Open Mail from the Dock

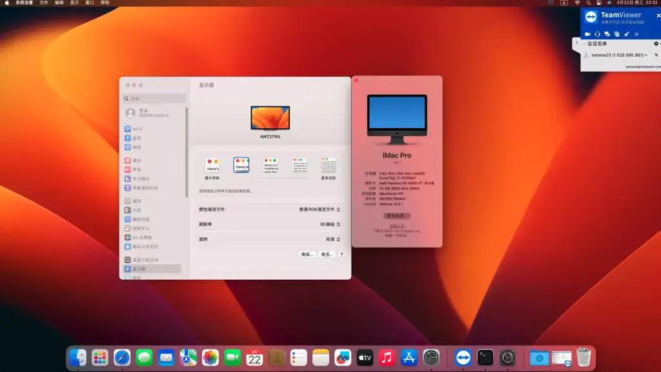(166, 358)
